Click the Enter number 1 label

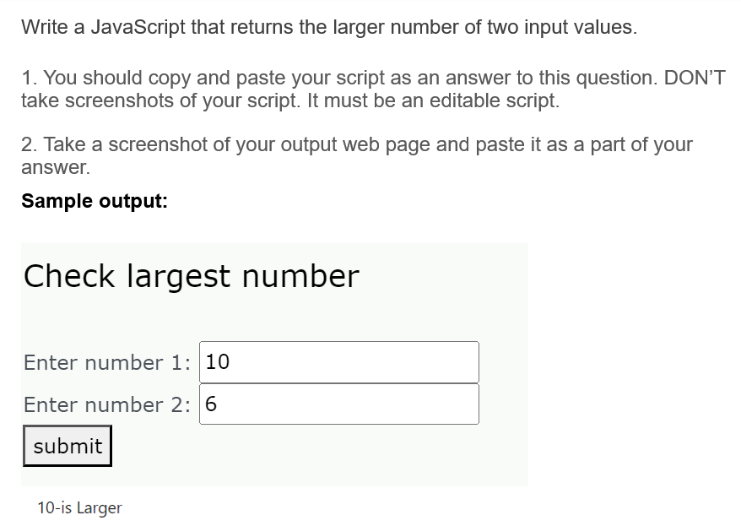106,362
